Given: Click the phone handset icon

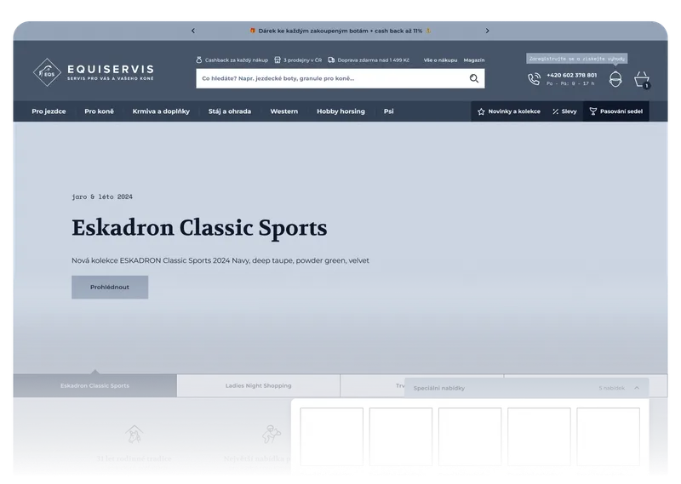Looking at the screenshot, I should 534,79.
